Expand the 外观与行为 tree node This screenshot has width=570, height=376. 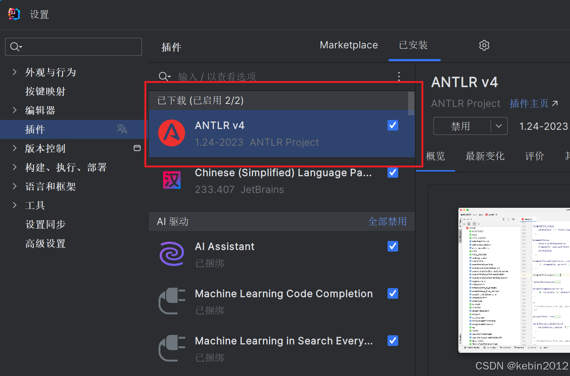coord(14,72)
